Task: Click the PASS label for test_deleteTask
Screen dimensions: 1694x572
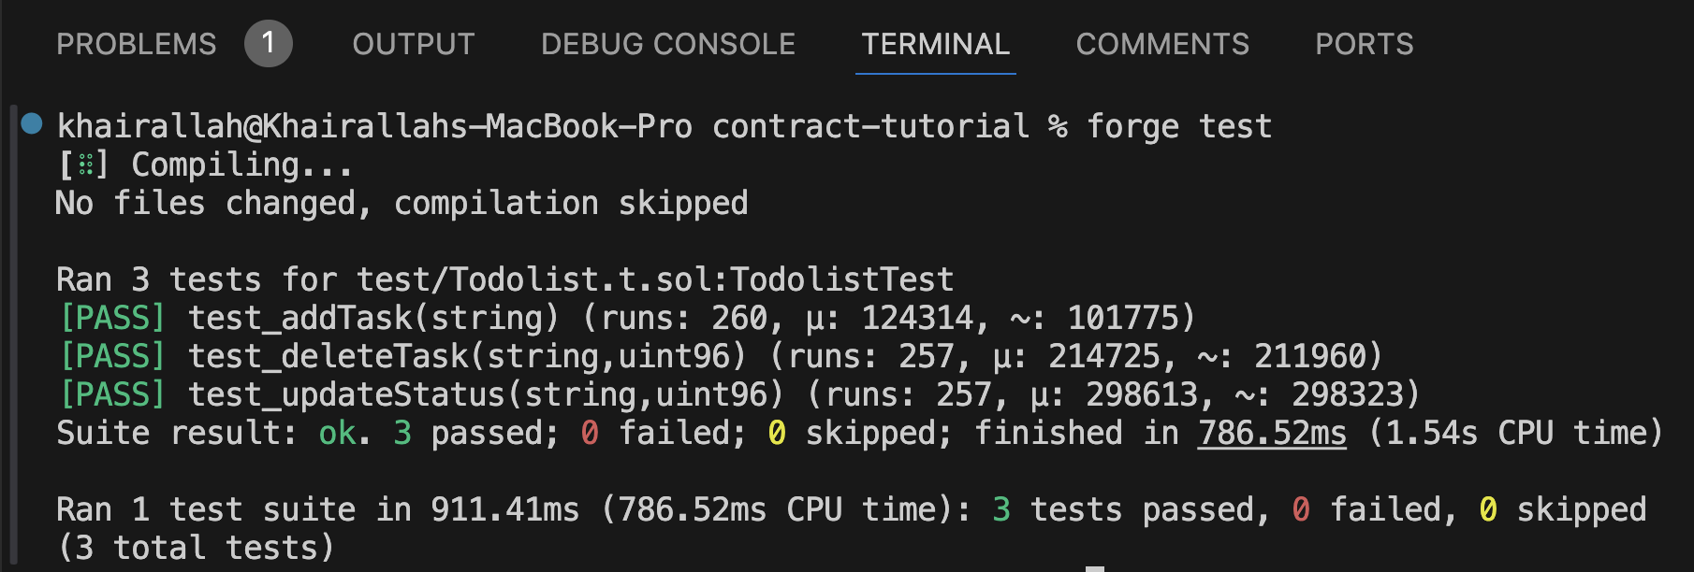Action: point(112,356)
